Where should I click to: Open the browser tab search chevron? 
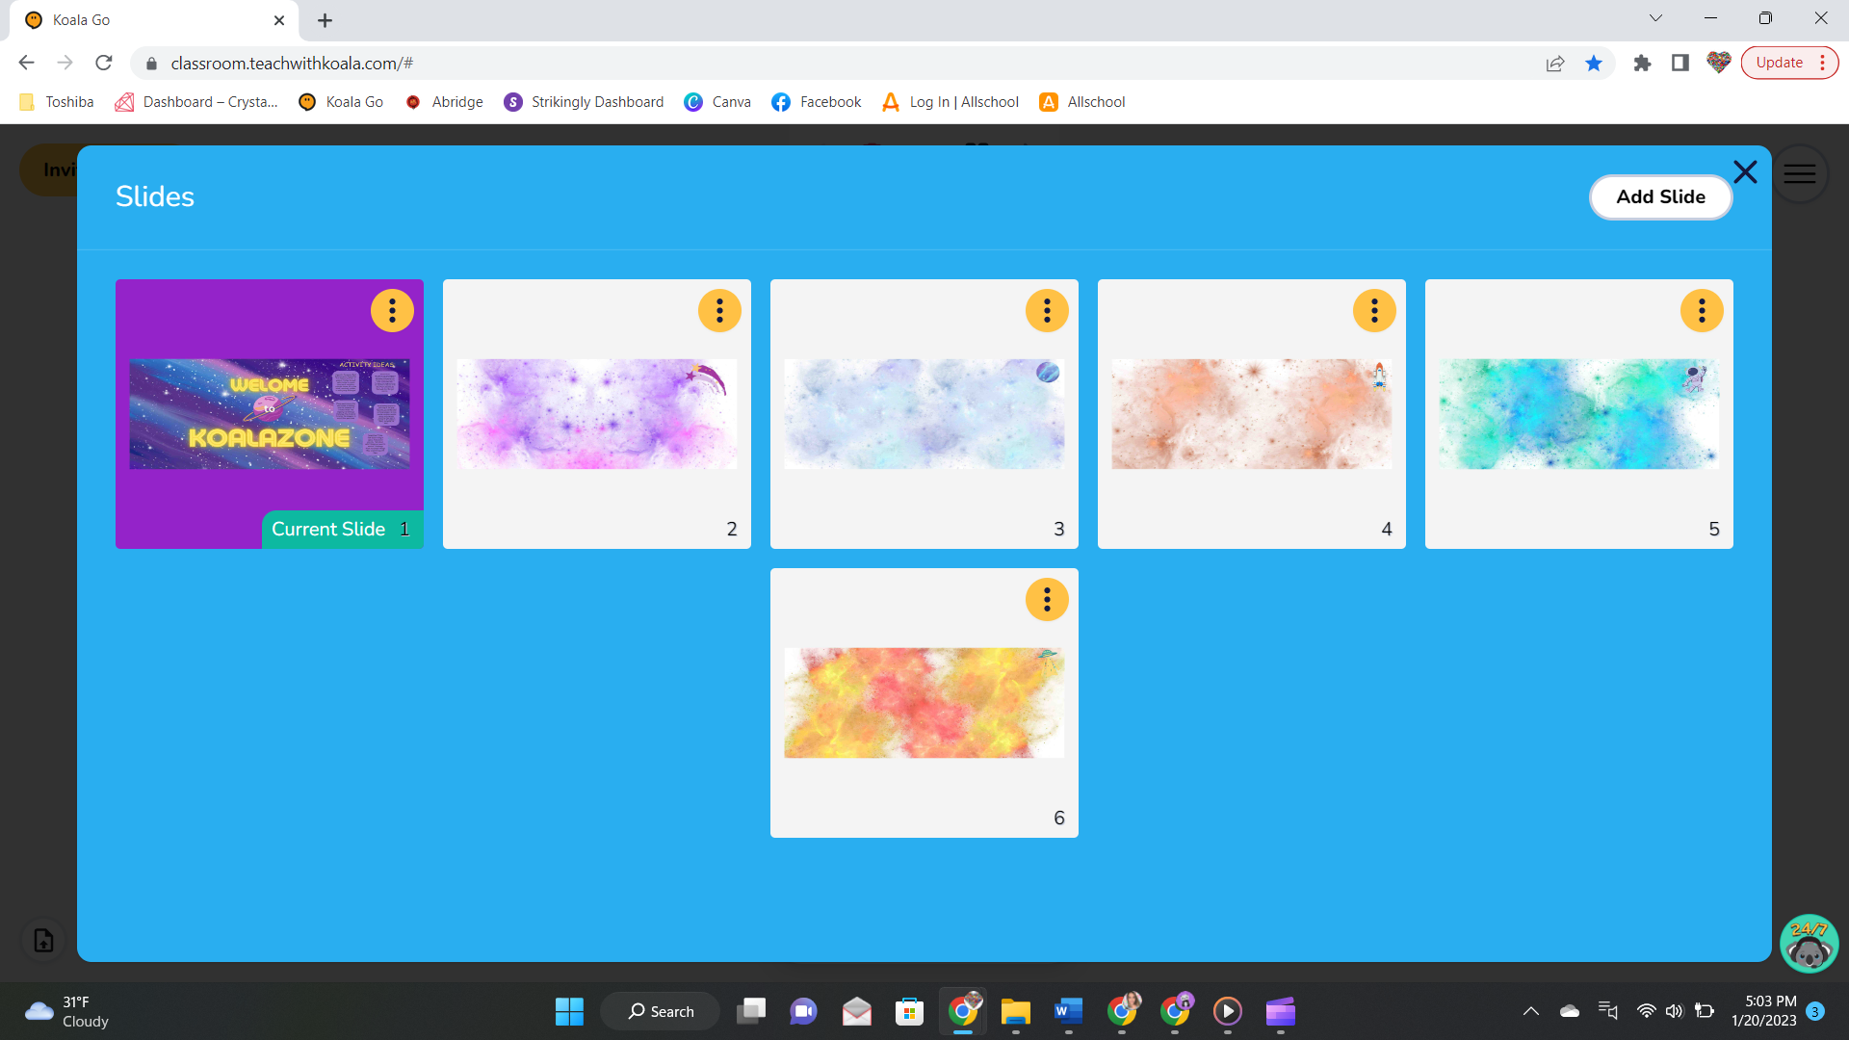(x=1654, y=17)
